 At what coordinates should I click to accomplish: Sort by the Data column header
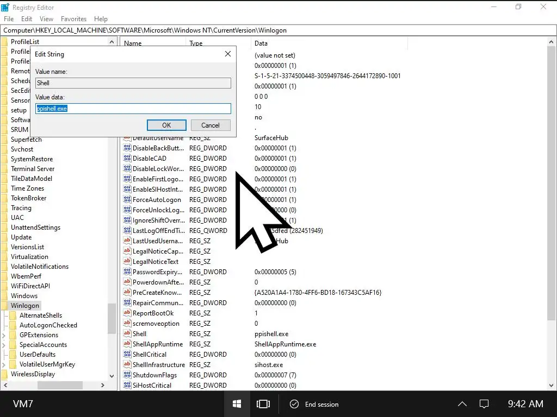point(329,43)
